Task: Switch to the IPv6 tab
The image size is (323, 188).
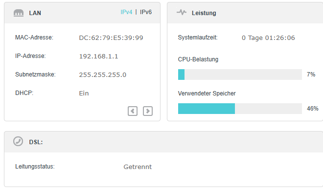Action: [x=146, y=12]
